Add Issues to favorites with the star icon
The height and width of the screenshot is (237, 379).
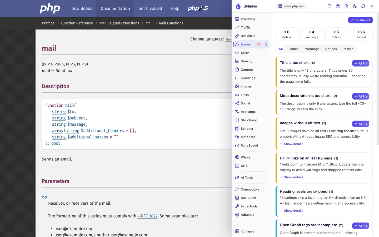click(266, 44)
